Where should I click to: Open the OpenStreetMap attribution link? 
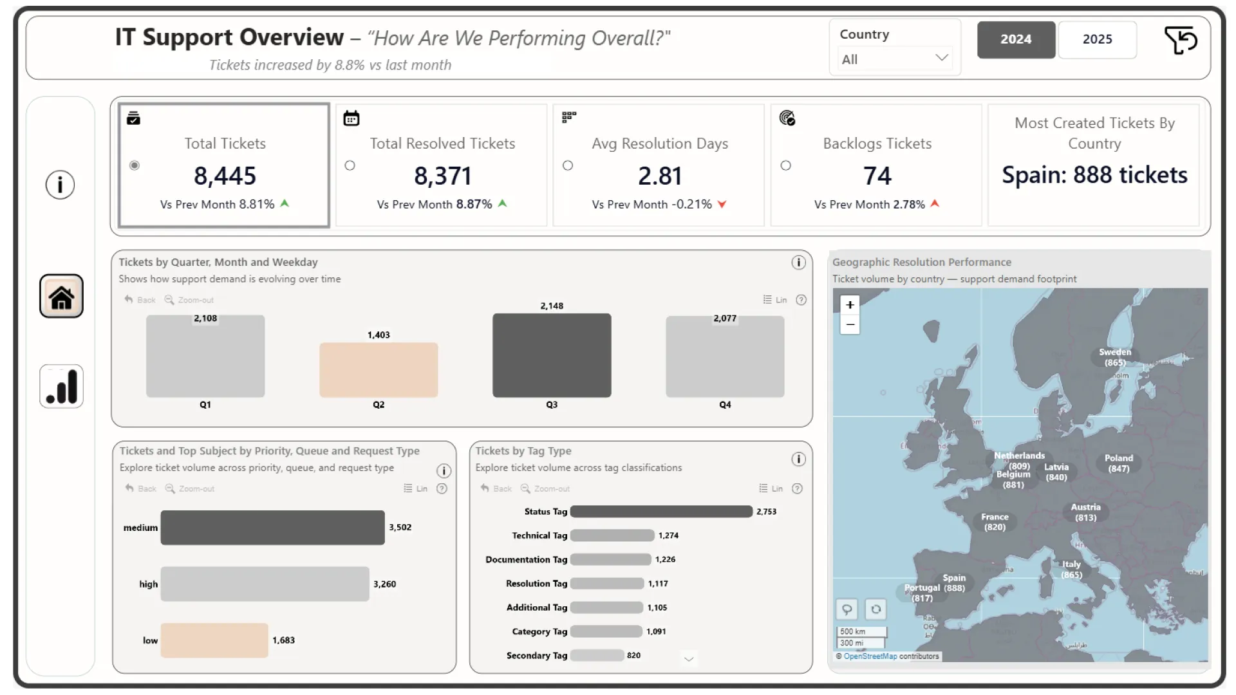(x=870, y=656)
